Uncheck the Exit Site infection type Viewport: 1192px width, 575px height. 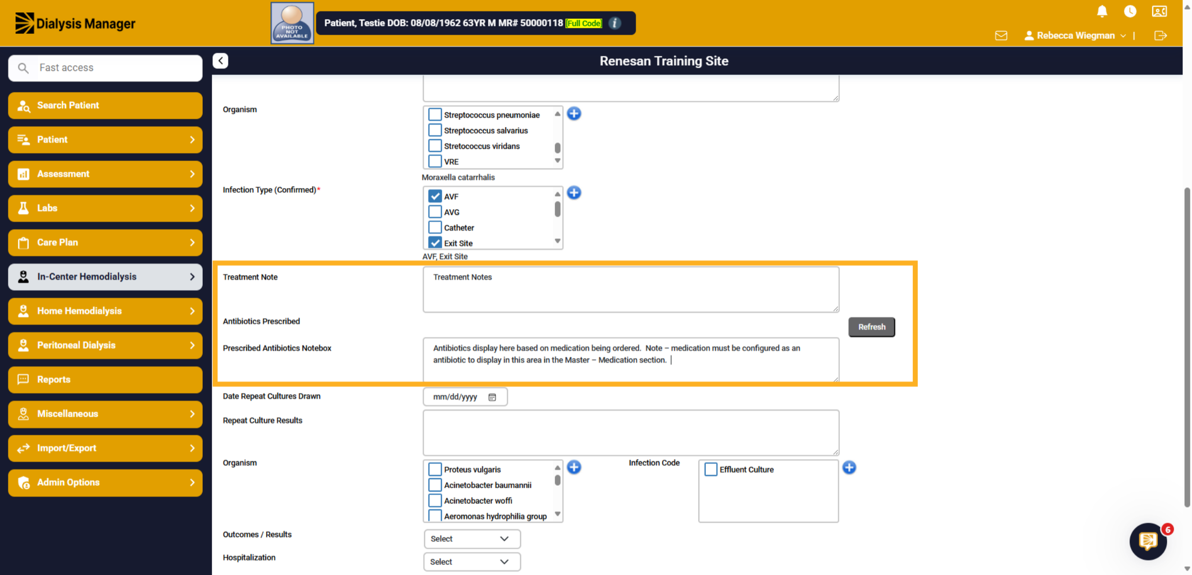(x=435, y=243)
